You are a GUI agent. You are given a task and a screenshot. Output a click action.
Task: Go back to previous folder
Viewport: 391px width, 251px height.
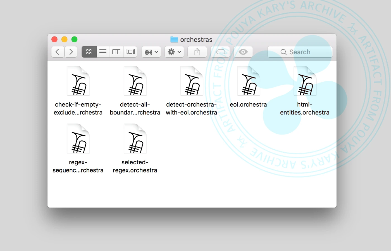(58, 52)
